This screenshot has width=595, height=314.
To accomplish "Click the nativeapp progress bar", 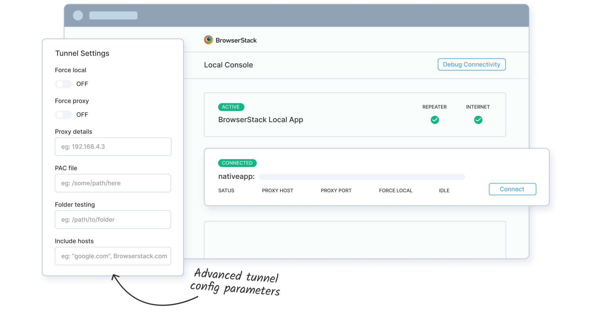I will (362, 177).
